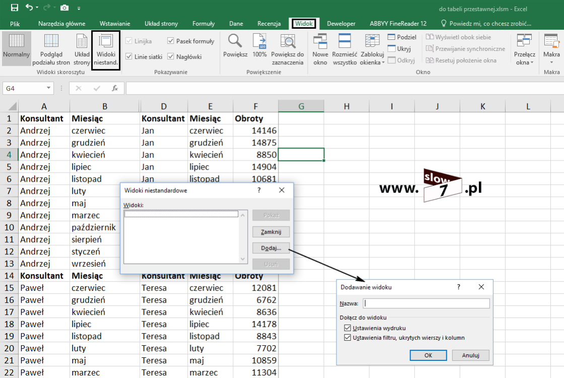Toggle the Linijka checkbox
The height and width of the screenshot is (378, 564).
[x=129, y=41]
